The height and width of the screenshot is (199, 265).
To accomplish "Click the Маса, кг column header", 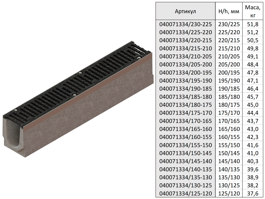I will point(253,11).
